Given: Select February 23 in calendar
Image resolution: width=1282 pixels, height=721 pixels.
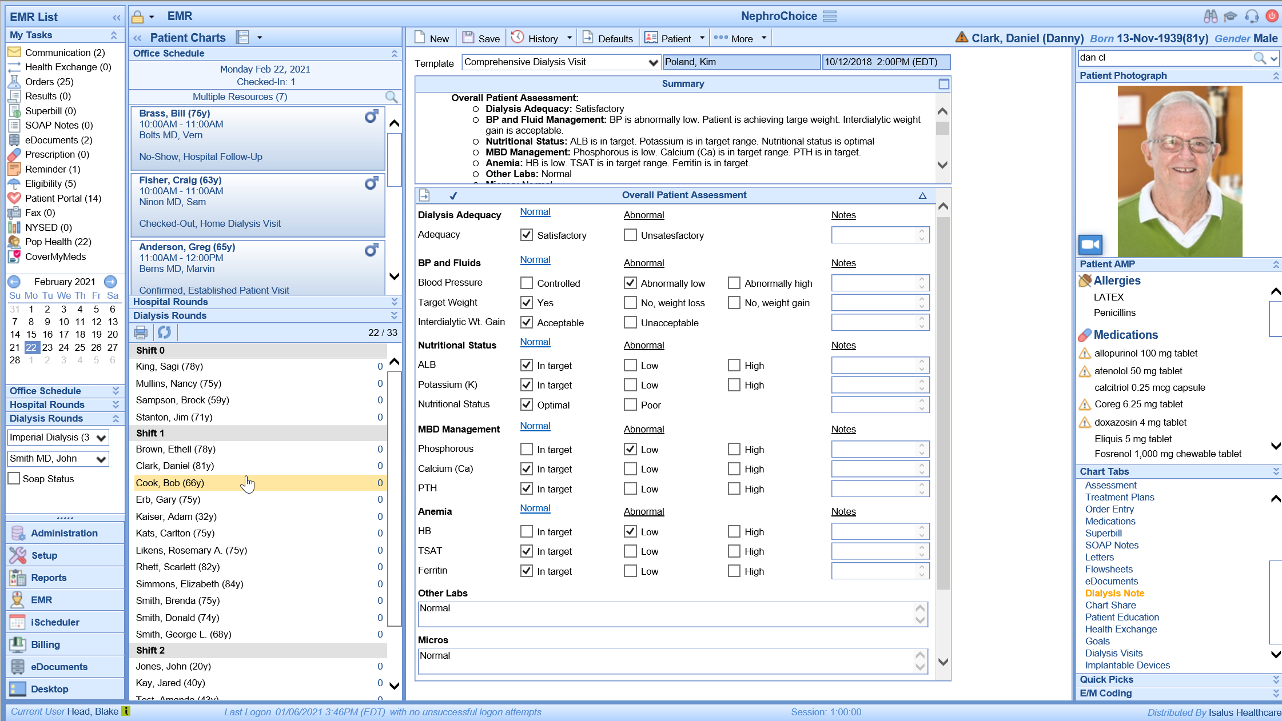Looking at the screenshot, I should pyautogui.click(x=47, y=347).
